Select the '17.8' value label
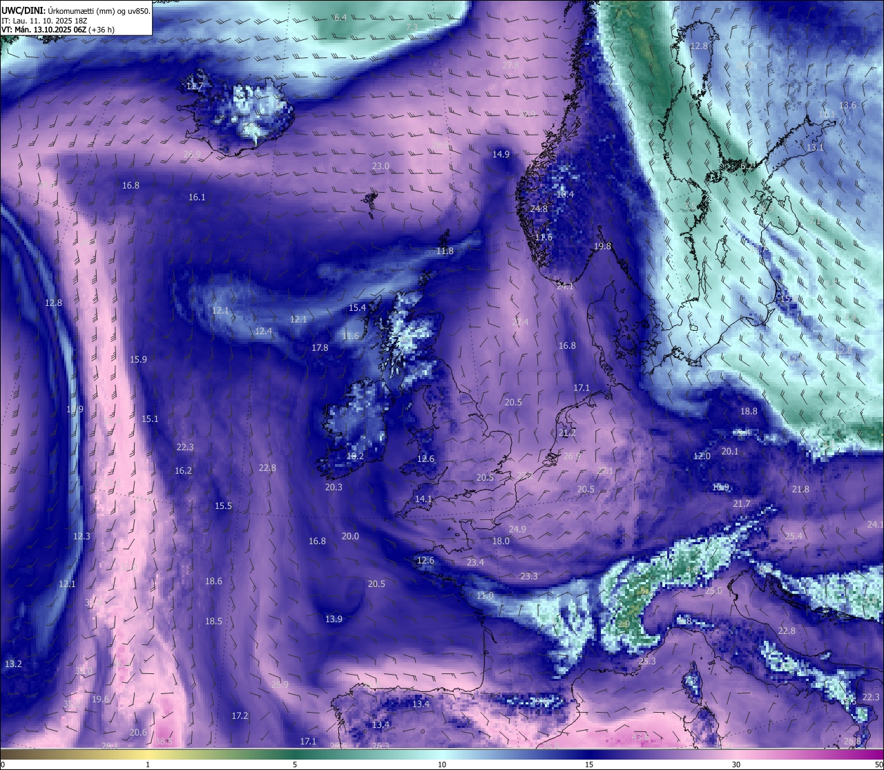 (x=320, y=347)
